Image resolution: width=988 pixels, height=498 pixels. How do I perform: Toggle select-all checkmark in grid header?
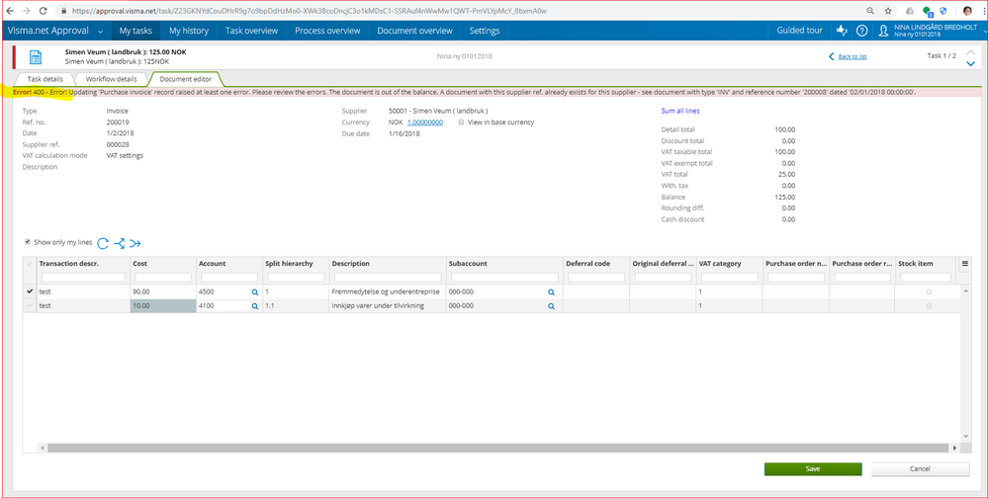tap(30, 264)
